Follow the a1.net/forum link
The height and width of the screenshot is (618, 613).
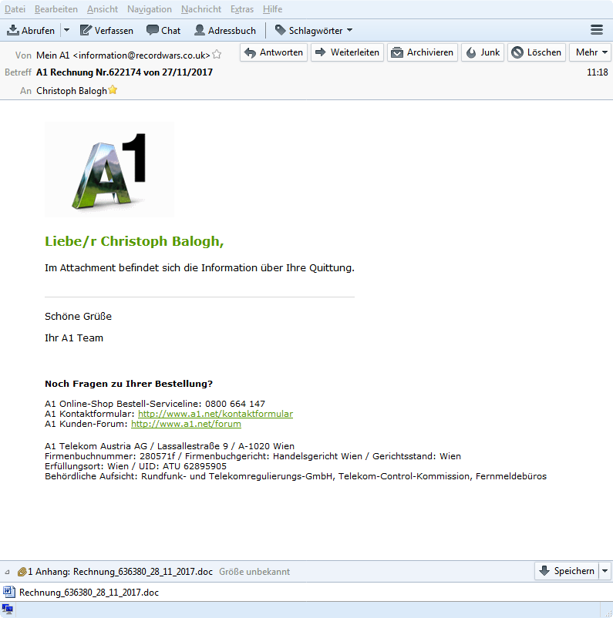pyautogui.click(x=186, y=424)
